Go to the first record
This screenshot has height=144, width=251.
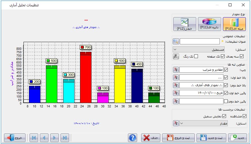point(34,137)
